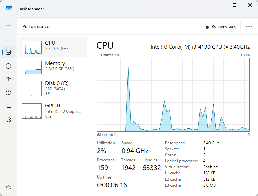The height and width of the screenshot is (196, 258).
Task: Go to the Processes page icon
Action: 8,39
